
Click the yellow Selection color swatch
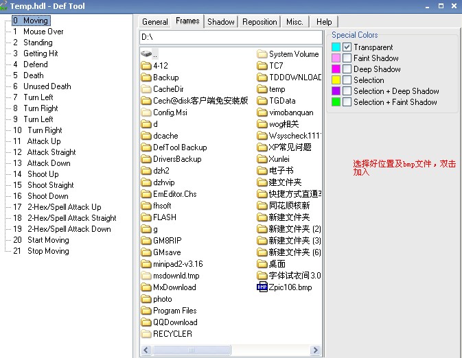coord(336,80)
